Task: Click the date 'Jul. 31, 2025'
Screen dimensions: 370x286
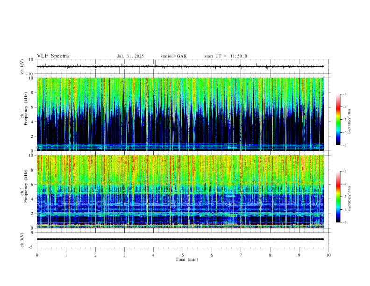Action: tap(130, 56)
